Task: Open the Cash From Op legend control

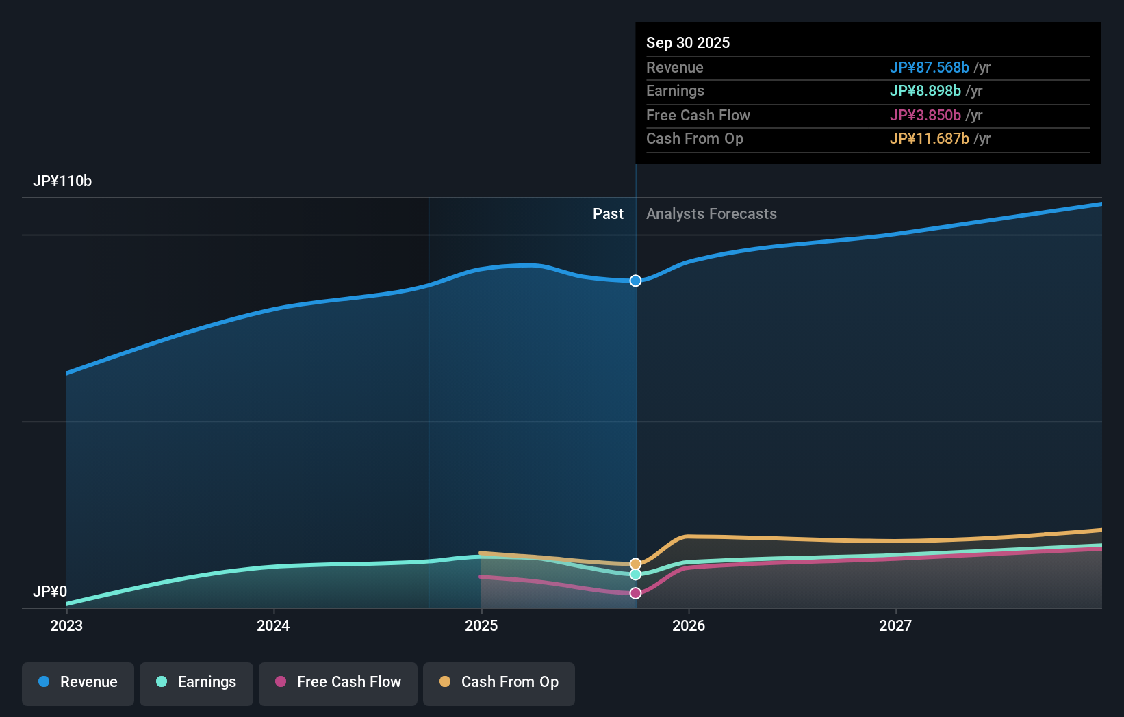Action: [x=498, y=682]
